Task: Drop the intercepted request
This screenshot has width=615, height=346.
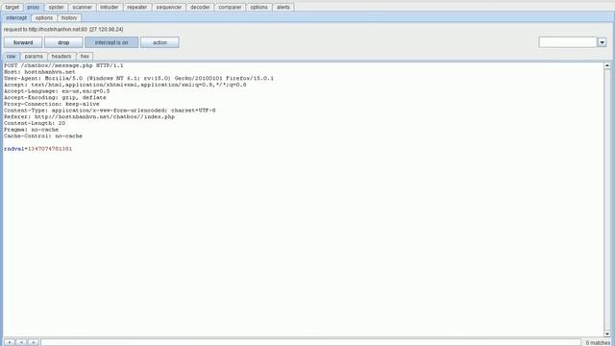Action: point(63,42)
